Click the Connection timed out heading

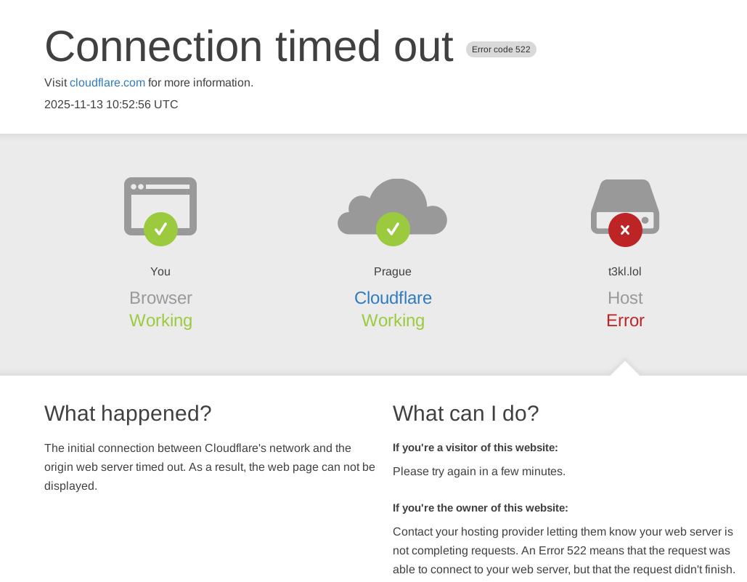(x=249, y=47)
